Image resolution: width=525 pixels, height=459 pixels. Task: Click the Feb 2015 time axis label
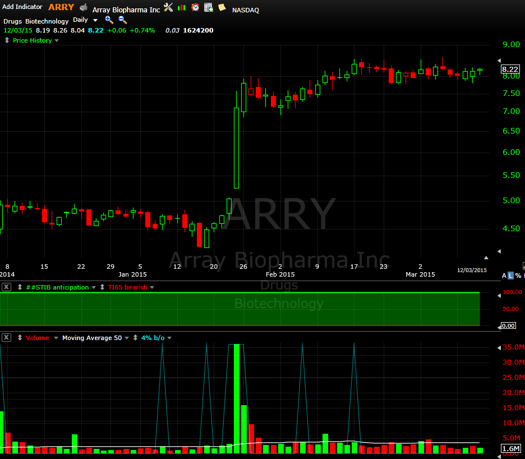point(280,274)
